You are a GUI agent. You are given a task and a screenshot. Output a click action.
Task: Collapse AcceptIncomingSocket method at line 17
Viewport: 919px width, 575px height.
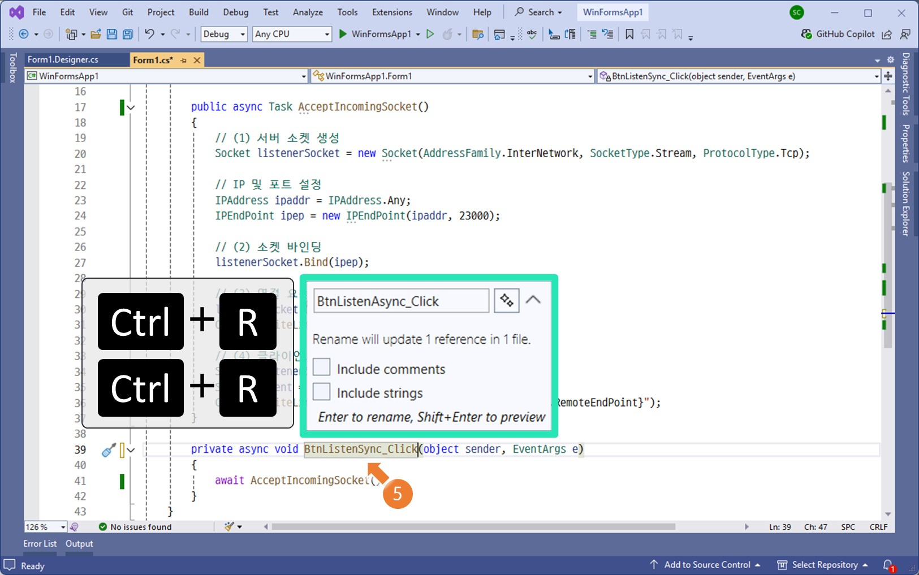(131, 107)
